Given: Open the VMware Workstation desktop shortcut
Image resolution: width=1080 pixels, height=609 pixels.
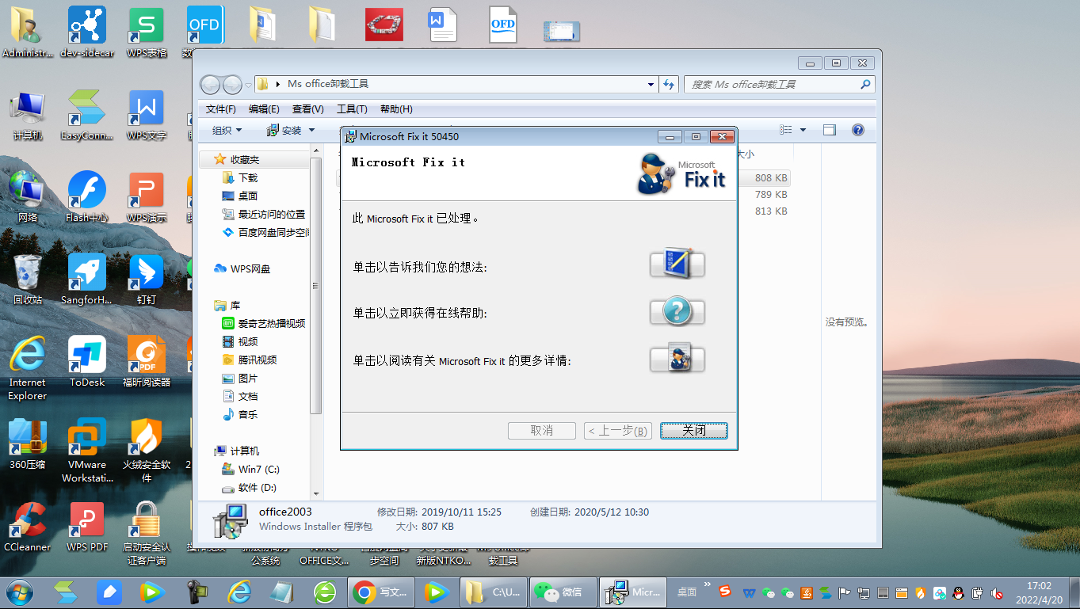Looking at the screenshot, I should (87, 450).
